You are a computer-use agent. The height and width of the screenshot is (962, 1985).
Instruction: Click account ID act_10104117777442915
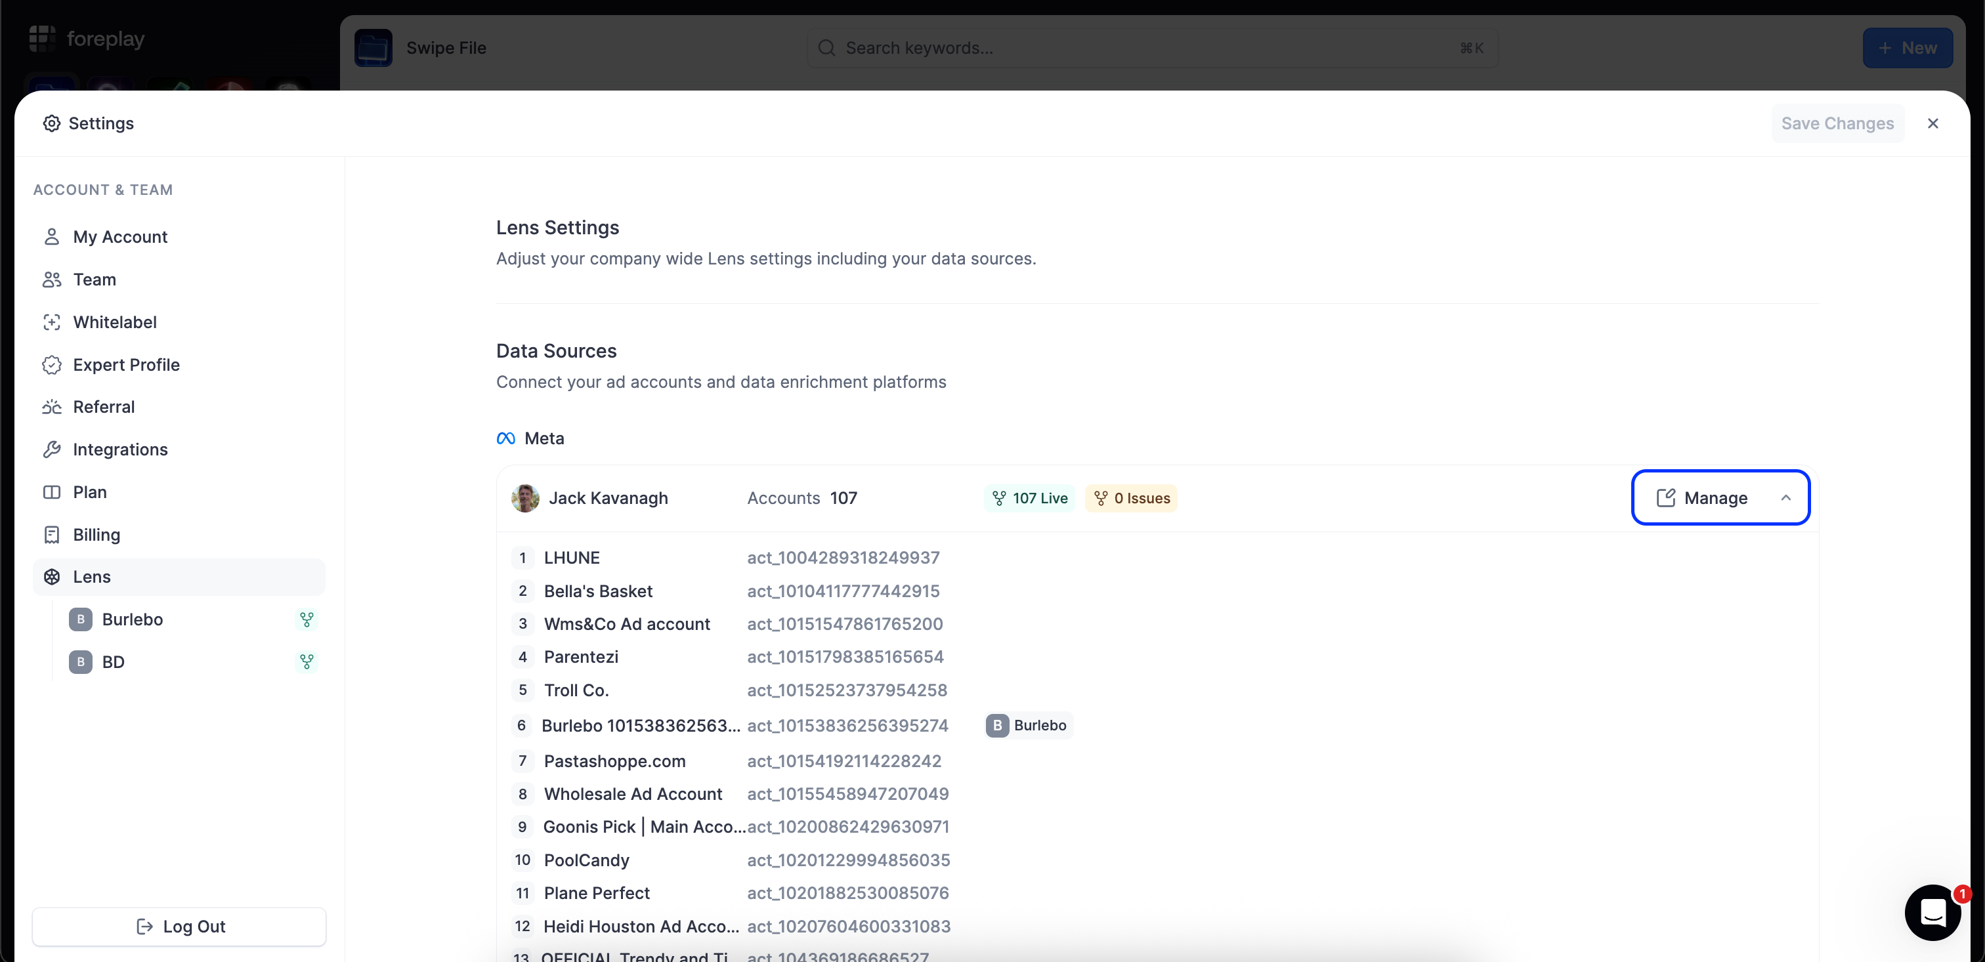pyautogui.click(x=843, y=591)
